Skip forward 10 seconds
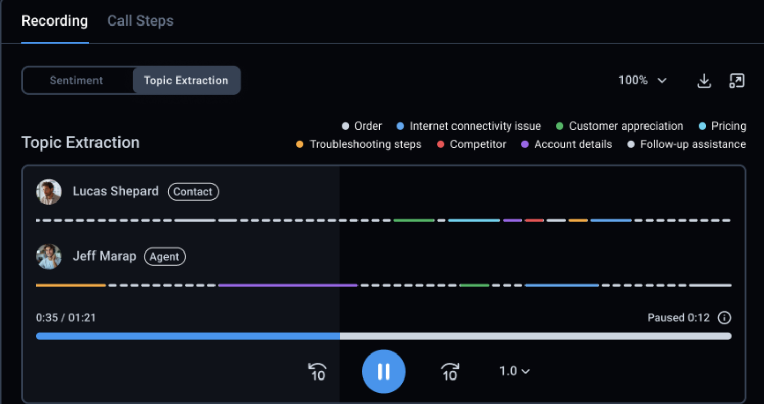 [x=450, y=372]
